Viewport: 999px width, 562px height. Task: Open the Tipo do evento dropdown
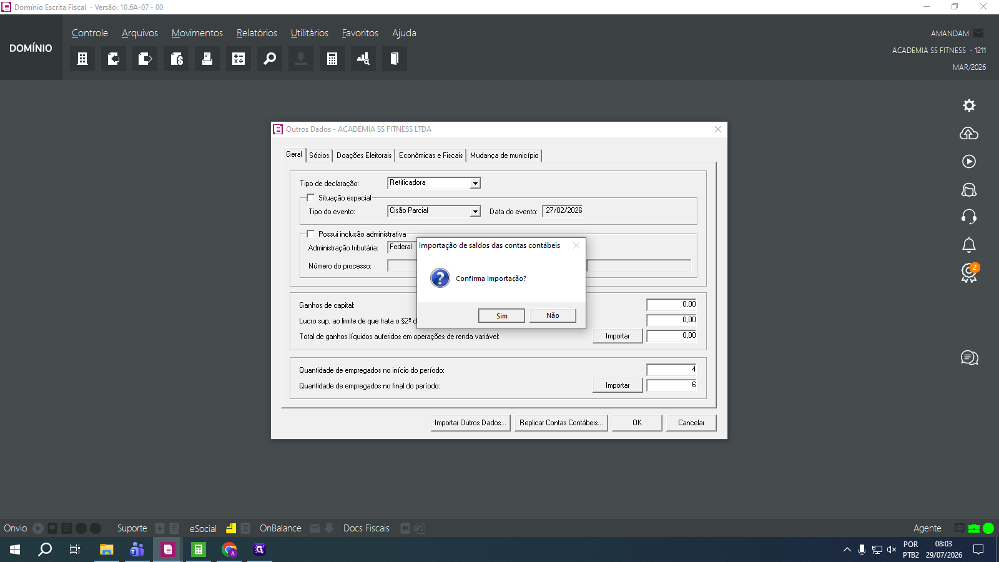pyautogui.click(x=476, y=211)
